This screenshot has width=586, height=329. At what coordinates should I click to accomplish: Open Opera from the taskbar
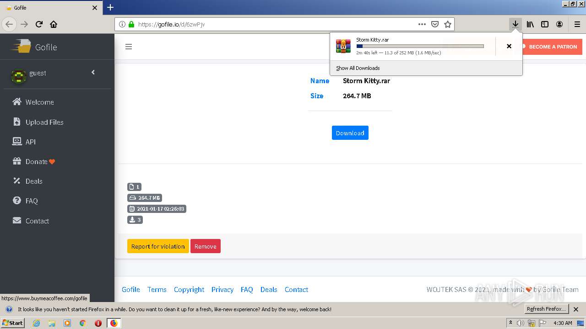pyautogui.click(x=98, y=323)
